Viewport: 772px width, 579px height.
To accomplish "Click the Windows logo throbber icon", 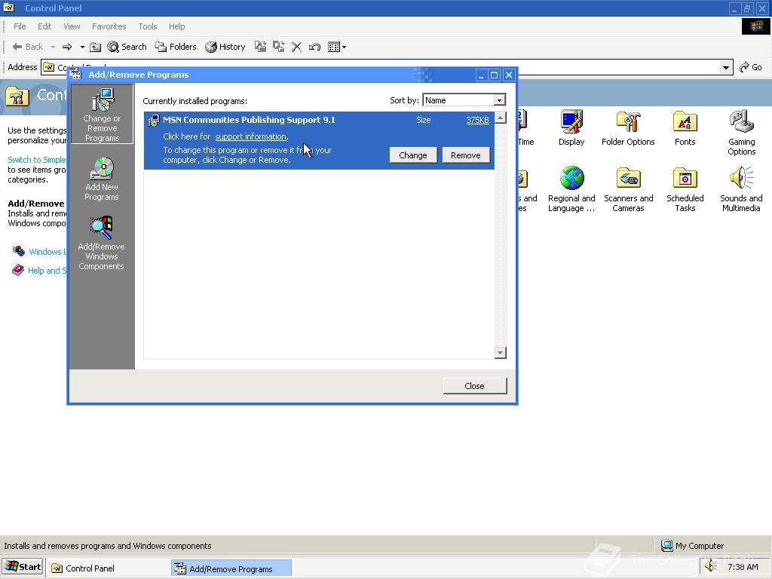I will click(x=755, y=26).
